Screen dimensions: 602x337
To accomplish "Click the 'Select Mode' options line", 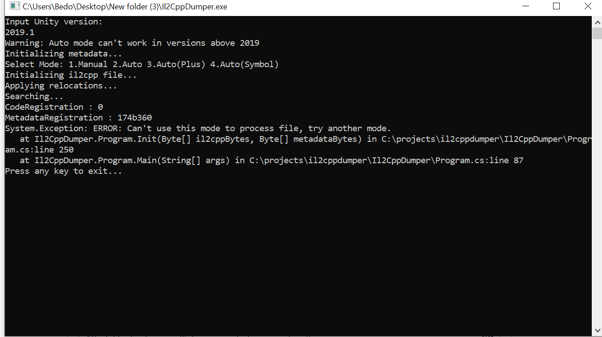I will tap(141, 64).
